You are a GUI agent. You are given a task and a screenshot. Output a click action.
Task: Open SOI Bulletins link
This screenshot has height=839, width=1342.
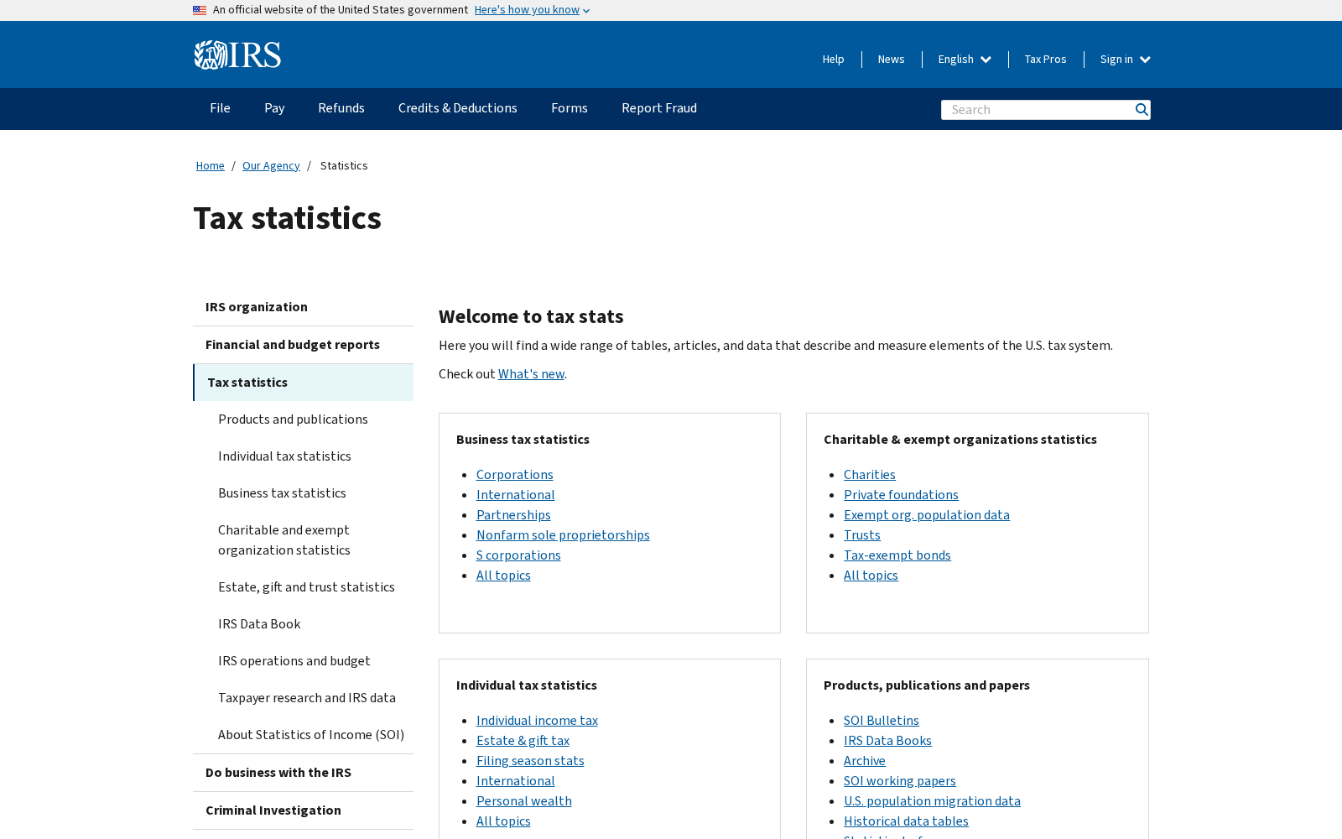882,721
